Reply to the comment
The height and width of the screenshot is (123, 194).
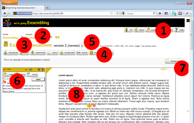point(9,75)
